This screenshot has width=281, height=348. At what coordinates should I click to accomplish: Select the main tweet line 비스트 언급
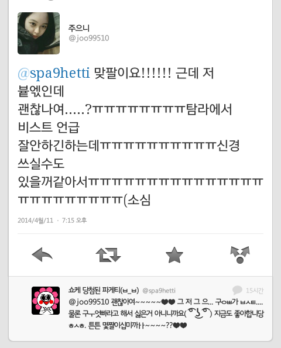click(49, 128)
